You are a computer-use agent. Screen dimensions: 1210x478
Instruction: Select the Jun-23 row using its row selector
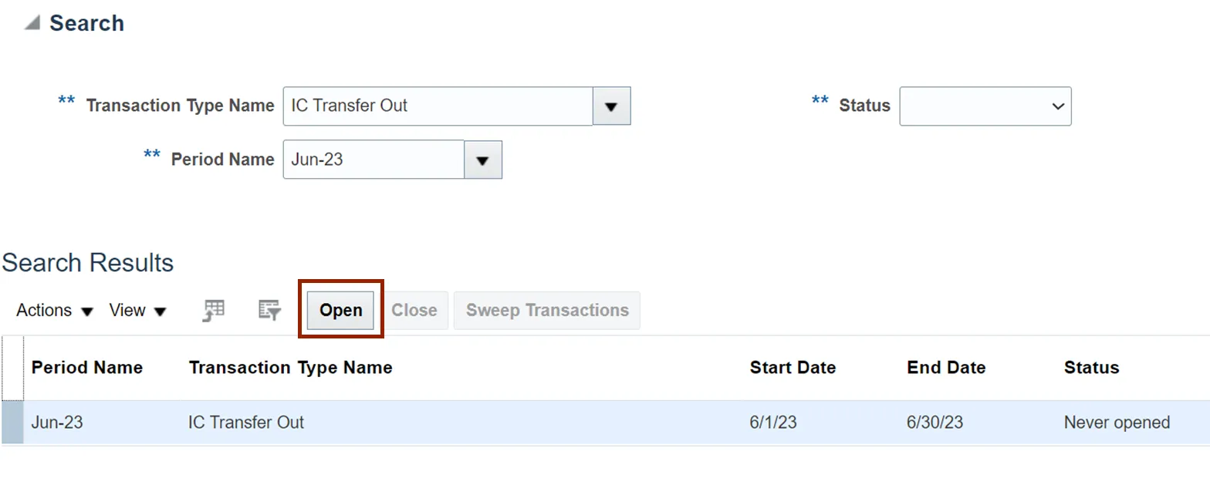[12, 422]
